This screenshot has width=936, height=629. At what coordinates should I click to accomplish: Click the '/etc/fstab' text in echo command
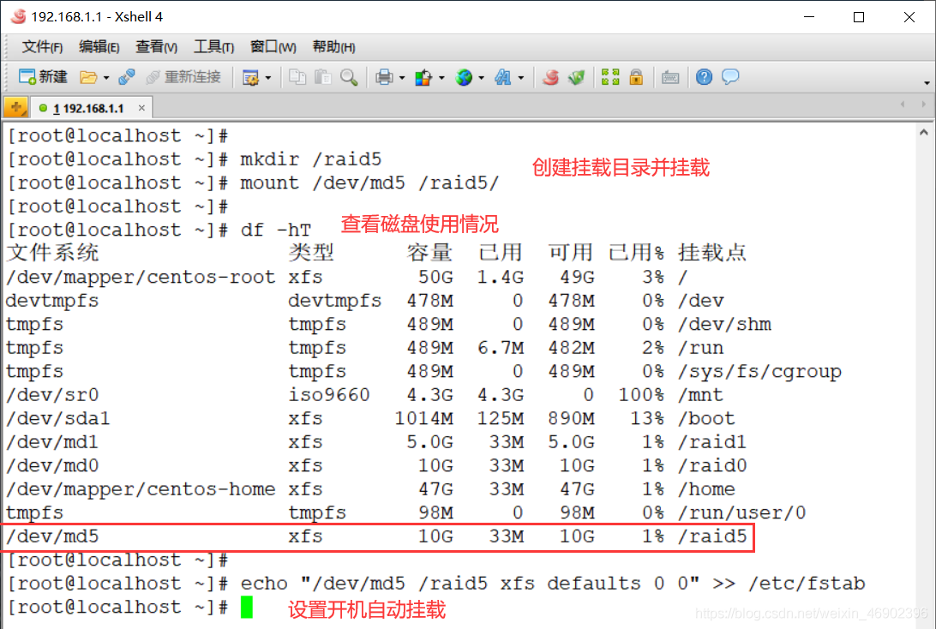click(807, 583)
